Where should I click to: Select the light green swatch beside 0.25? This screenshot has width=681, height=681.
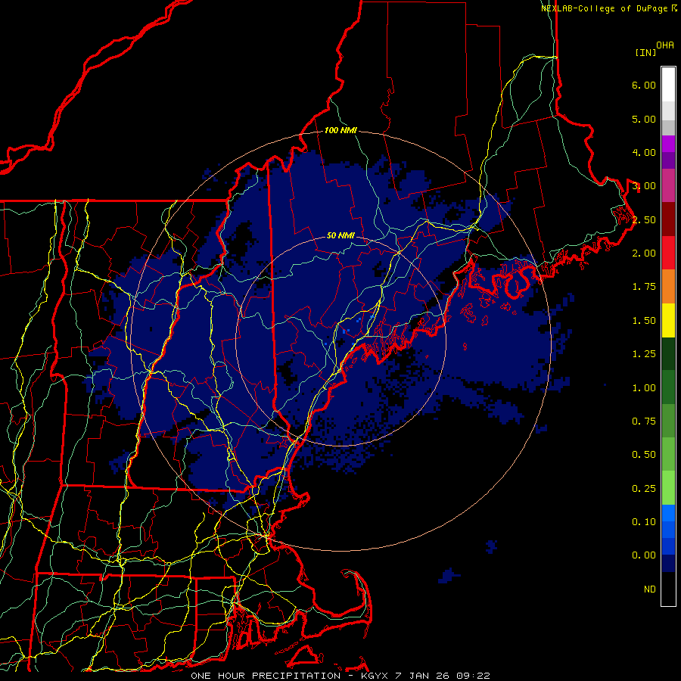[x=668, y=488]
